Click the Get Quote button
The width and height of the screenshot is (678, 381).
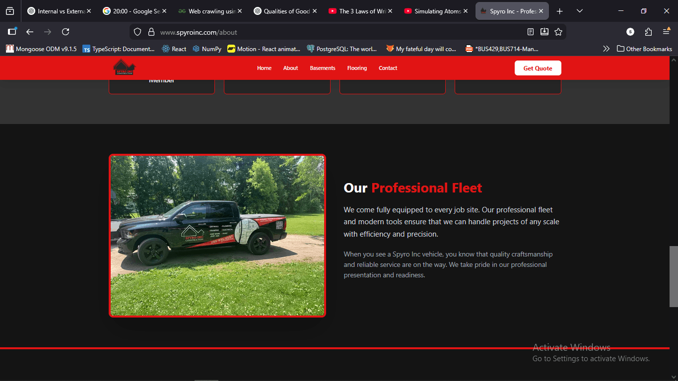tap(538, 68)
